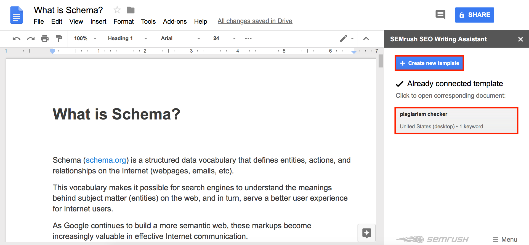Click the redo arrow icon
Image resolution: width=529 pixels, height=245 pixels.
31,39
